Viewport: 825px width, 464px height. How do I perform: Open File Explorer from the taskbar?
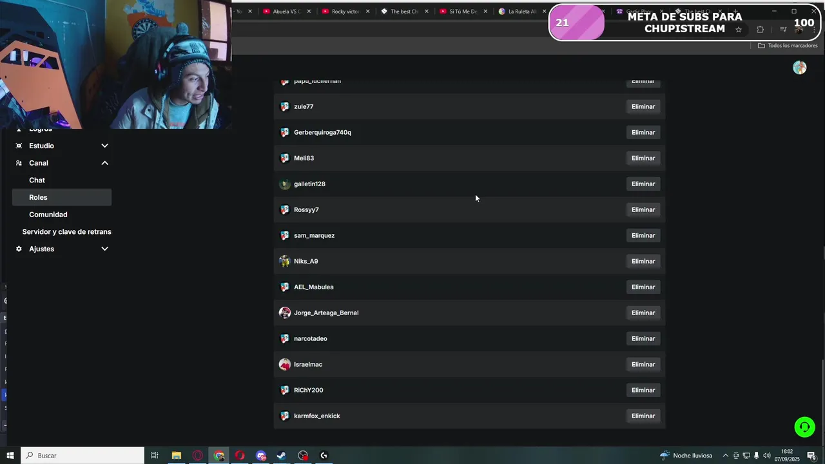[176, 456]
